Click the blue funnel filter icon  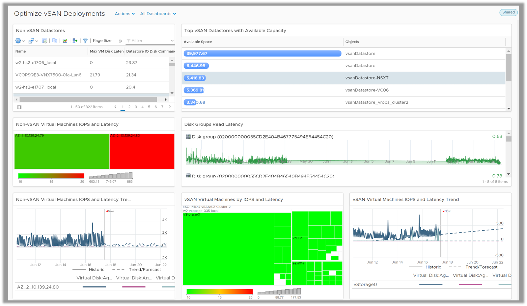point(85,41)
